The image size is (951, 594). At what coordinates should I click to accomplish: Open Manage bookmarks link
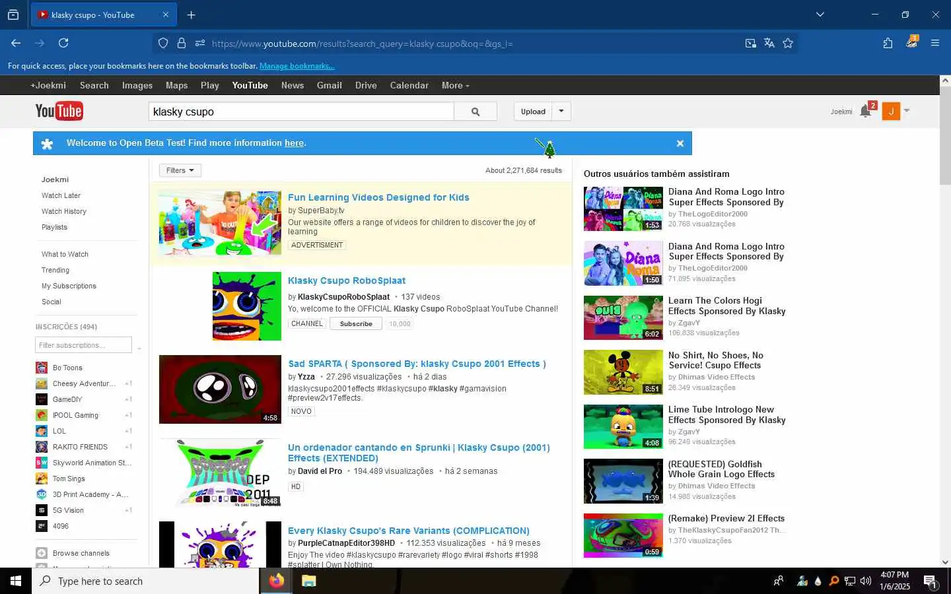pyautogui.click(x=297, y=66)
